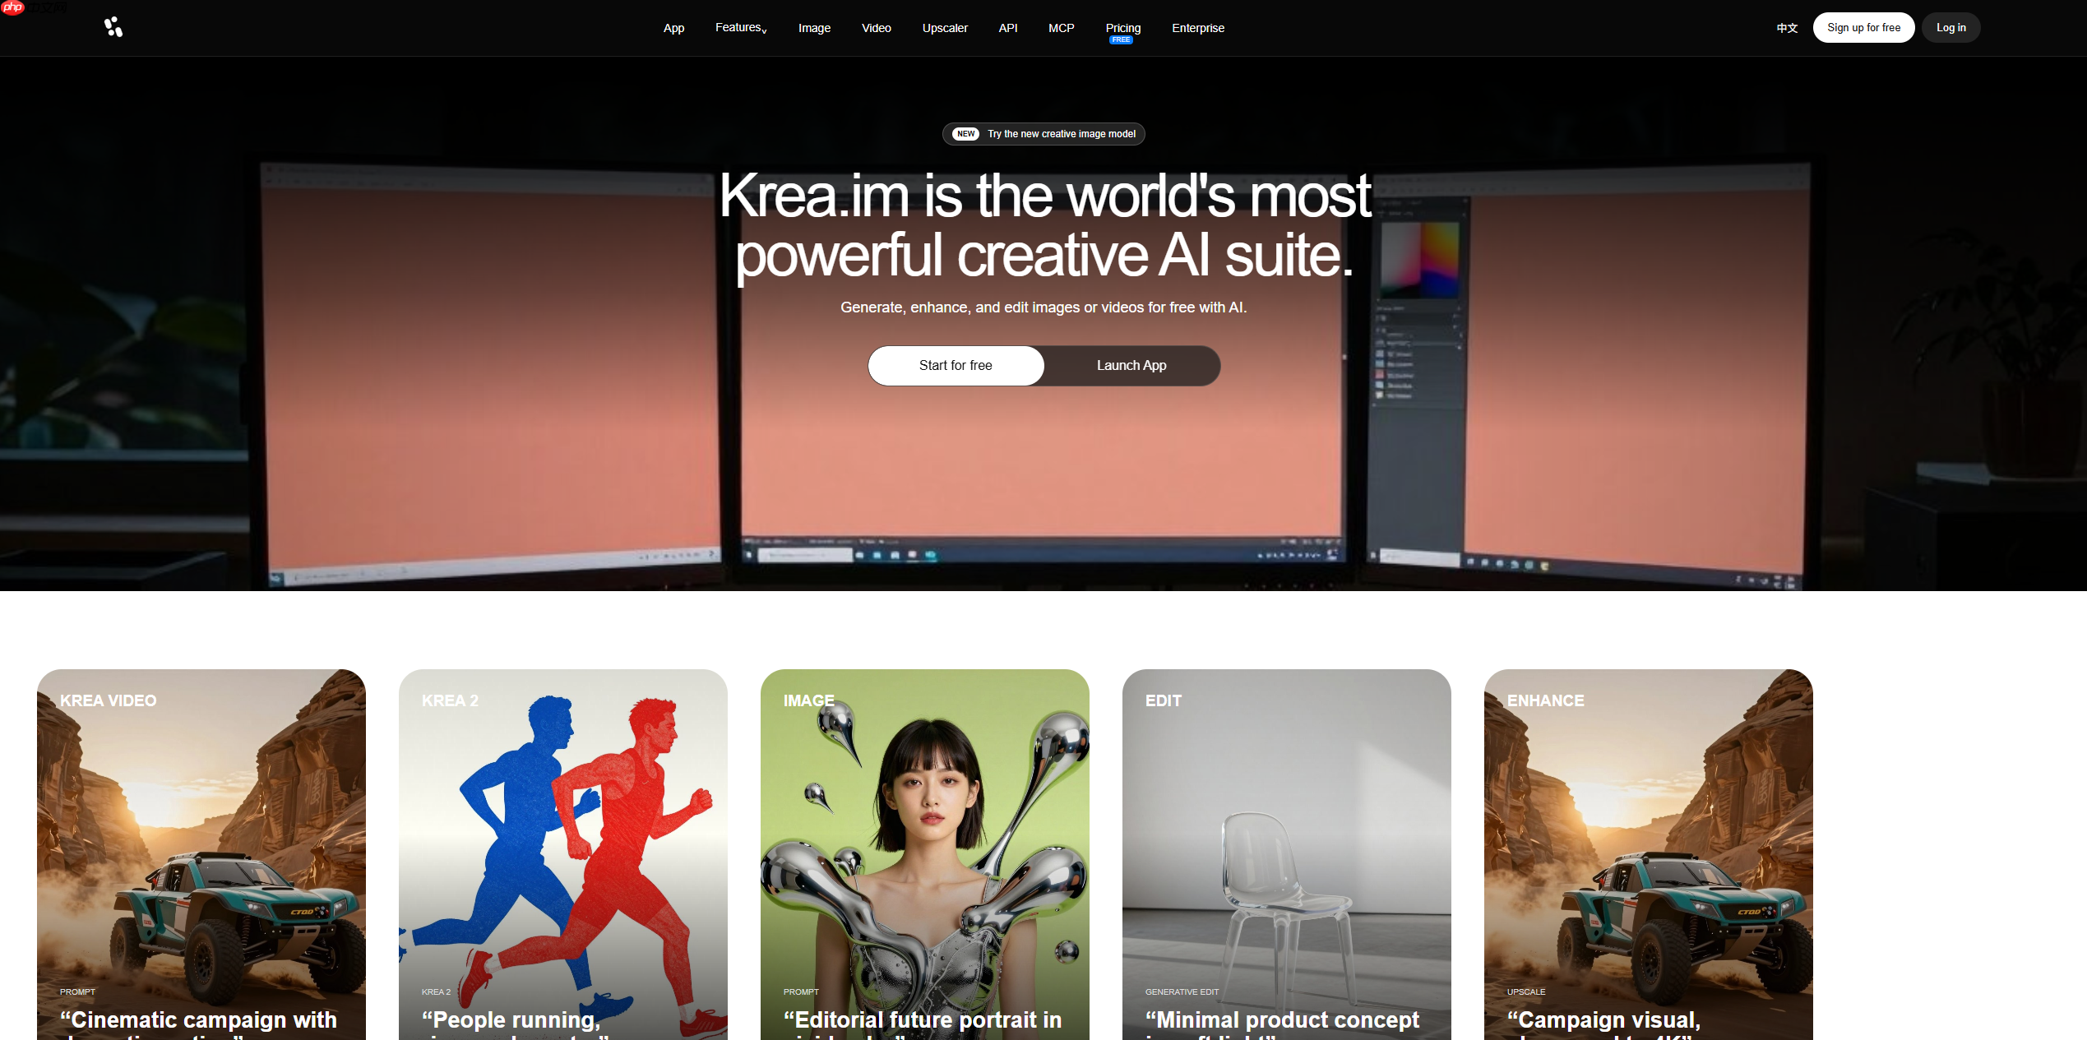The height and width of the screenshot is (1040, 2087).
Task: Open the MCP nav link
Action: (1062, 28)
